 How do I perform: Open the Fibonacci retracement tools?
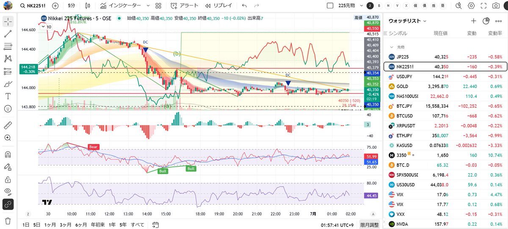coord(8,46)
